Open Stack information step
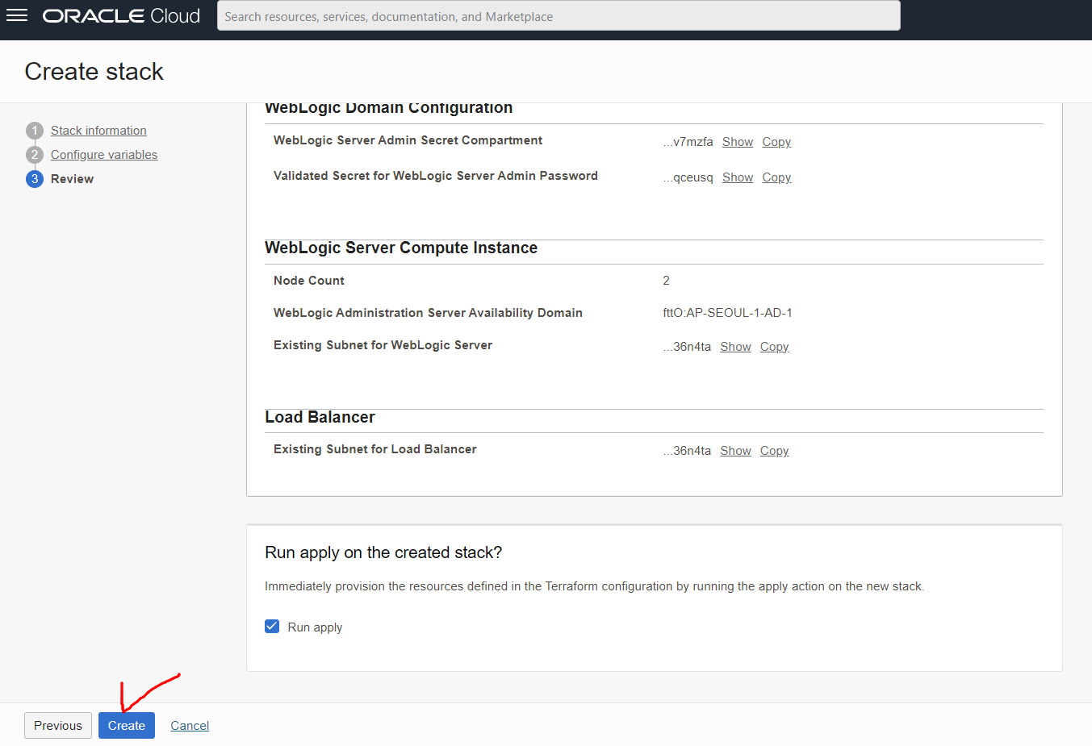1092x746 pixels. coord(98,131)
